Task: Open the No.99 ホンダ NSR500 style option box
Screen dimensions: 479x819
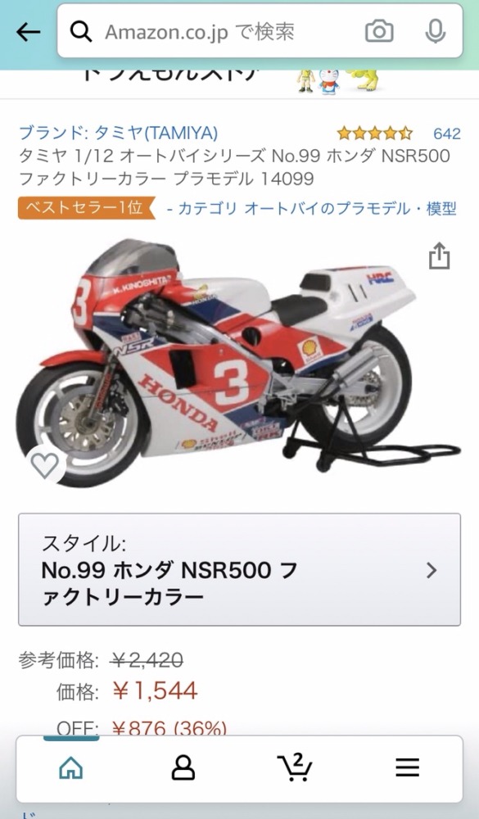Action: 240,570
